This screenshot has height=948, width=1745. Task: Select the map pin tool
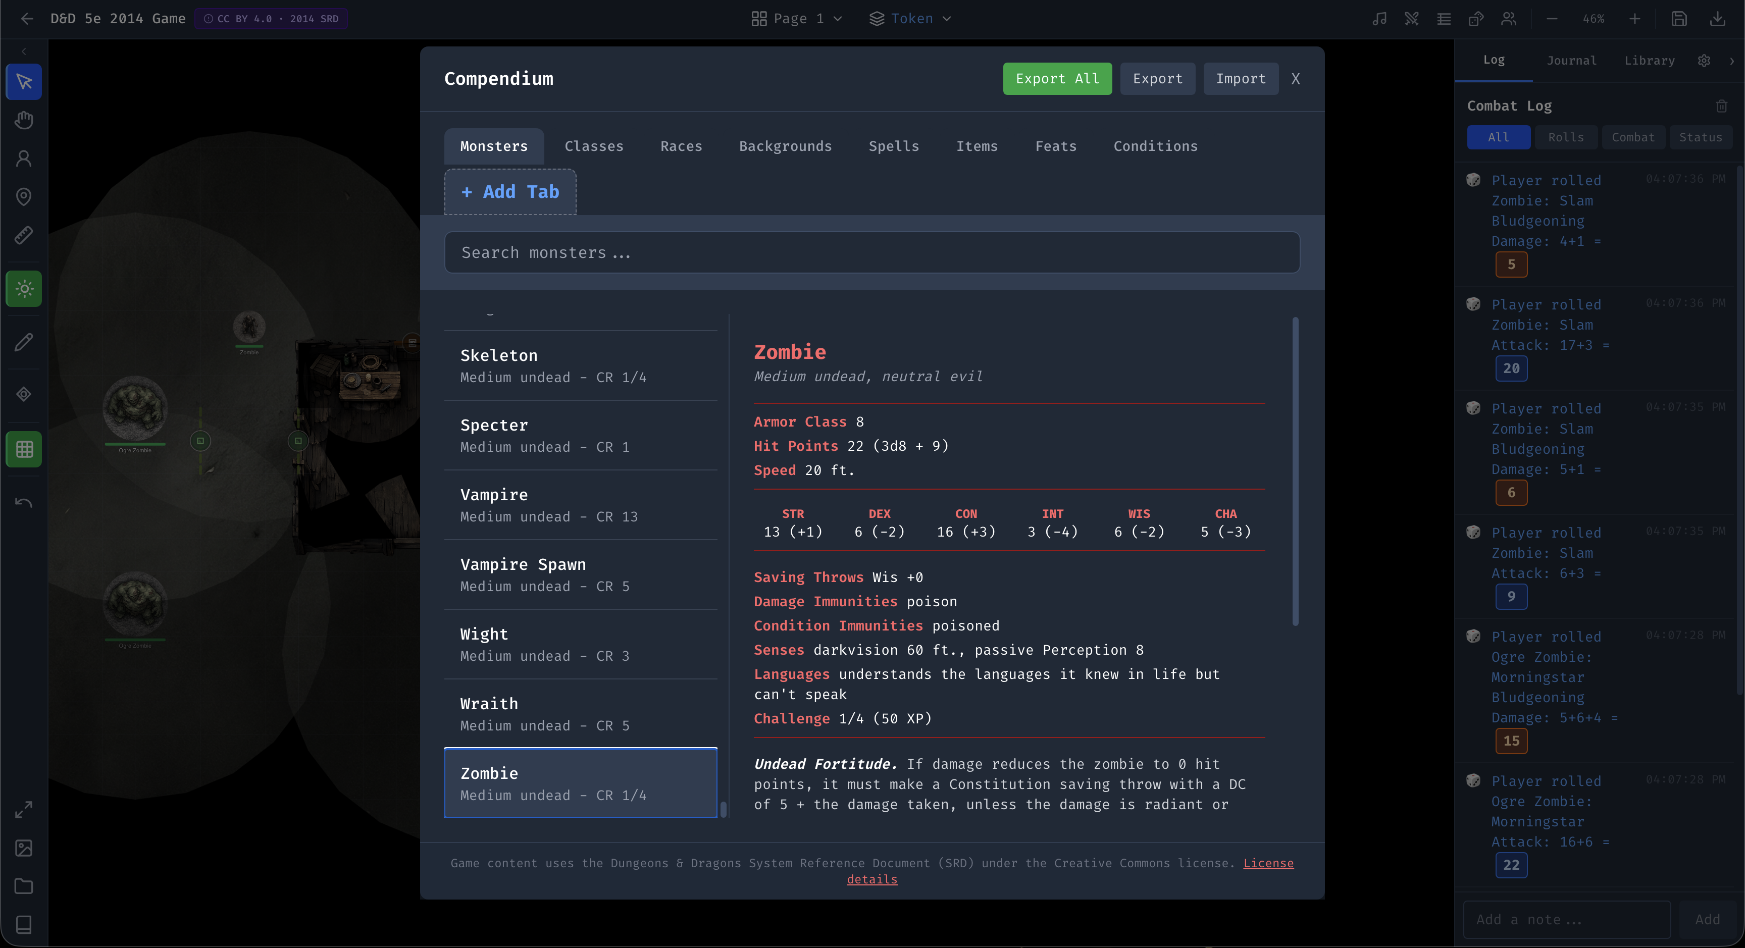24,197
